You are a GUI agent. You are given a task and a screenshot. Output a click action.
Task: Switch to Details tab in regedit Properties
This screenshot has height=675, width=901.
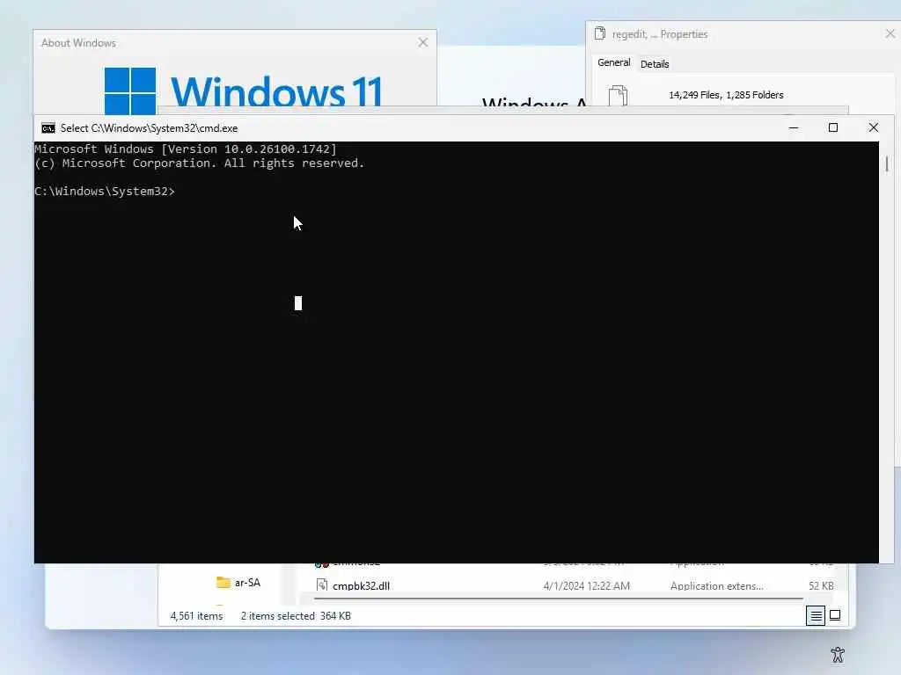(655, 63)
